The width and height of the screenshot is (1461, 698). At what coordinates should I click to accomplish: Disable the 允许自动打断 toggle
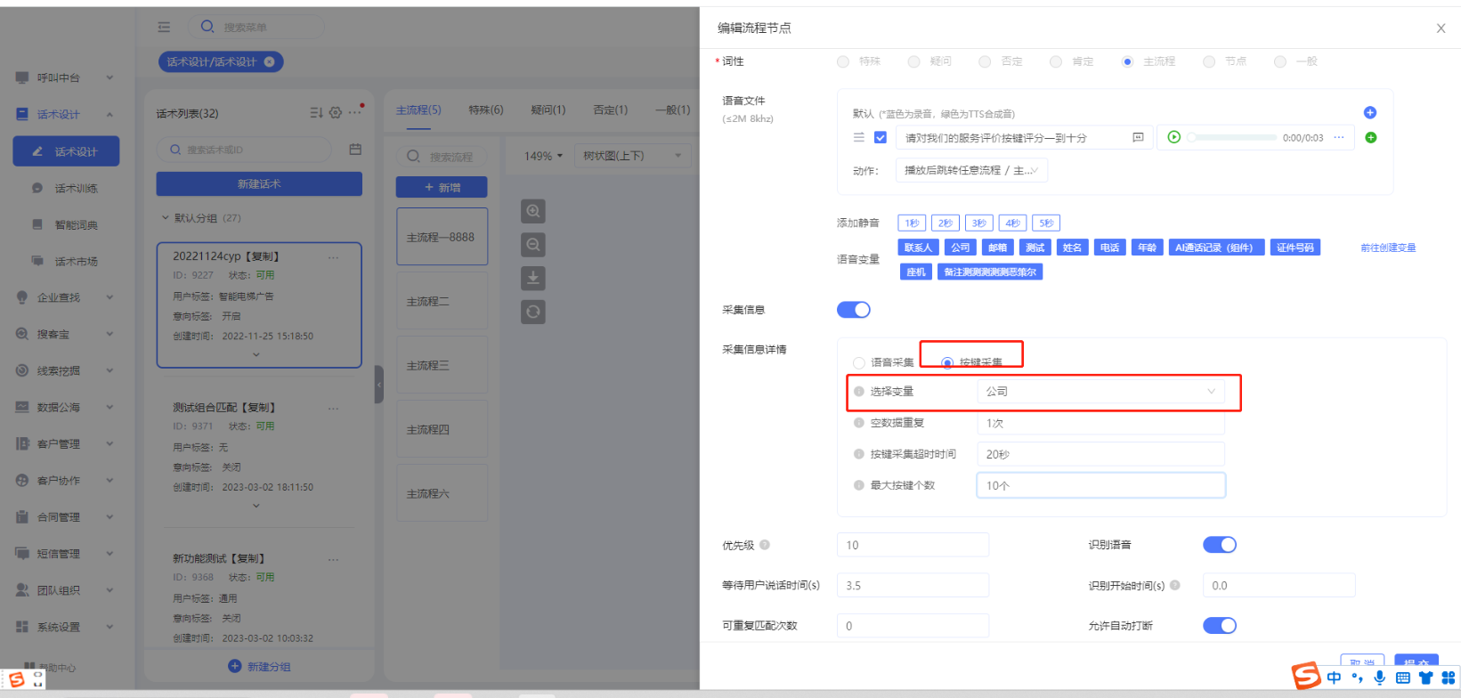1219,625
